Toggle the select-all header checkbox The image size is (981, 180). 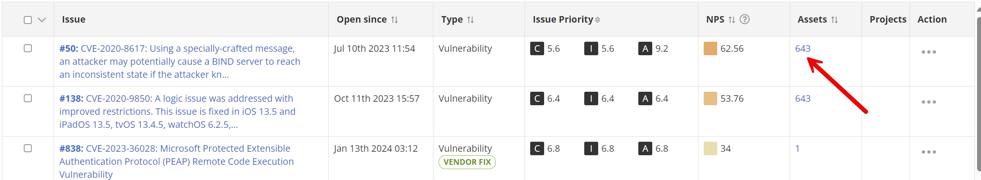28,20
